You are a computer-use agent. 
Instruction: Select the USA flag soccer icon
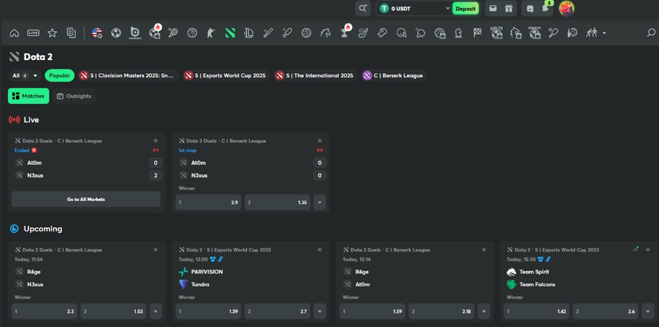point(97,33)
